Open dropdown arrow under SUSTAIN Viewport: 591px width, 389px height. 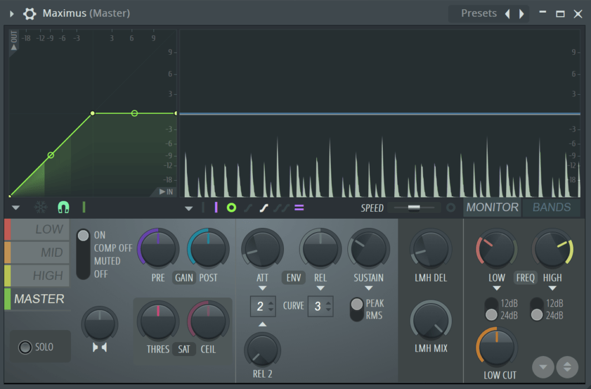click(369, 289)
